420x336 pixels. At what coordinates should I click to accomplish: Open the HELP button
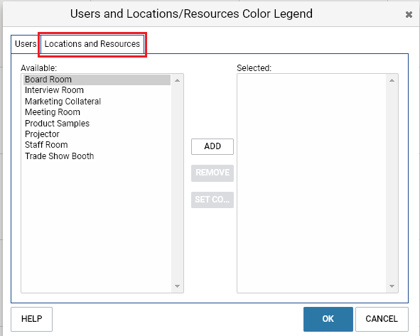[x=31, y=319]
